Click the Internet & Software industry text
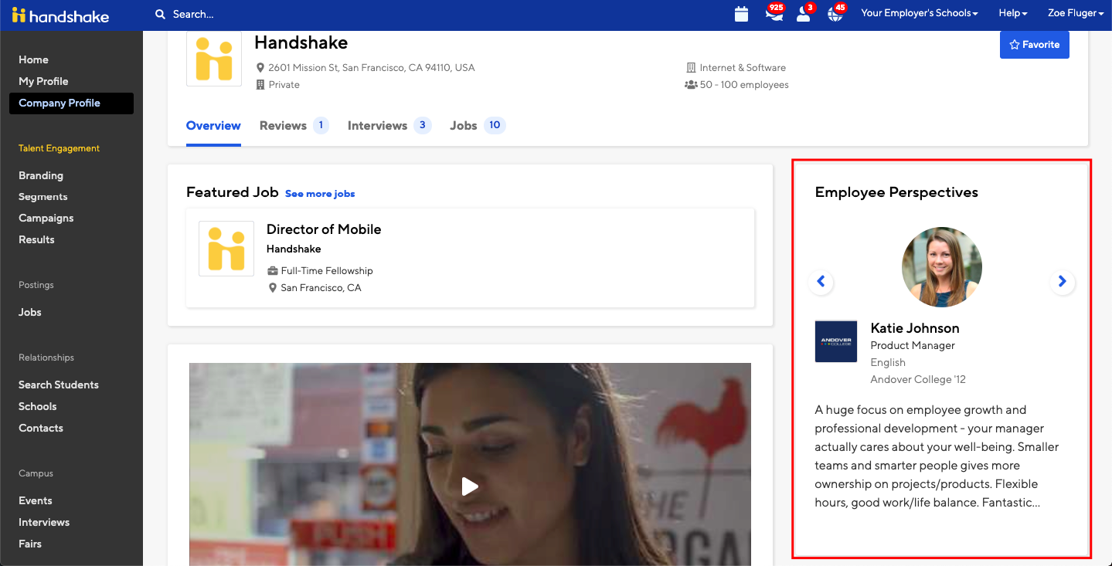 pyautogui.click(x=743, y=68)
